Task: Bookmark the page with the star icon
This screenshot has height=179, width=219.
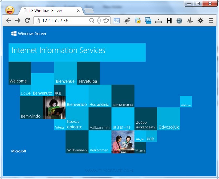Action: [x=106, y=21]
